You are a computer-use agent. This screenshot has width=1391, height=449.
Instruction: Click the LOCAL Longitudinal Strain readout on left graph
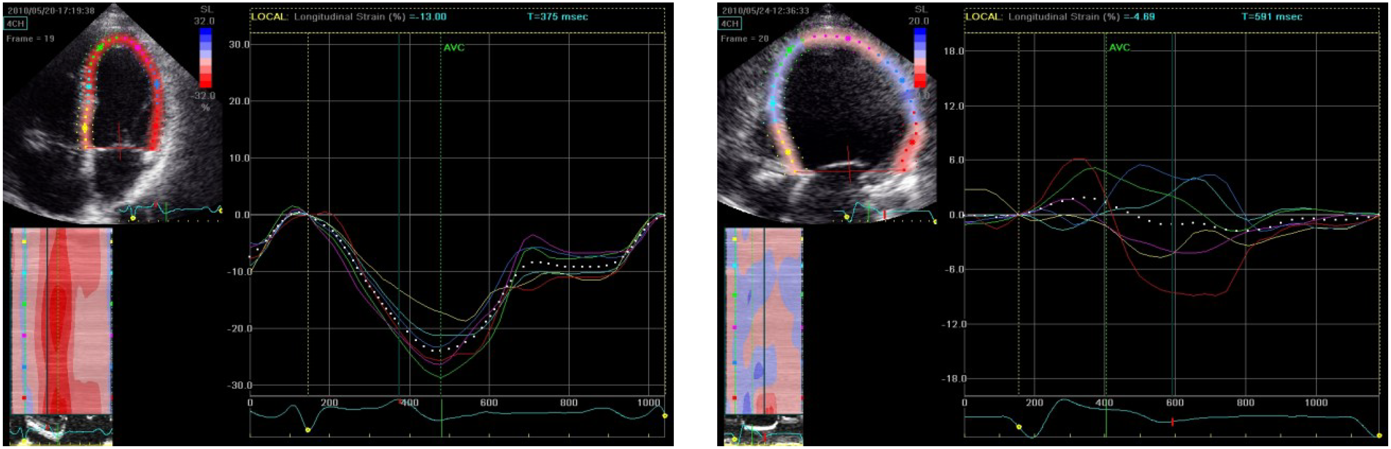point(349,17)
